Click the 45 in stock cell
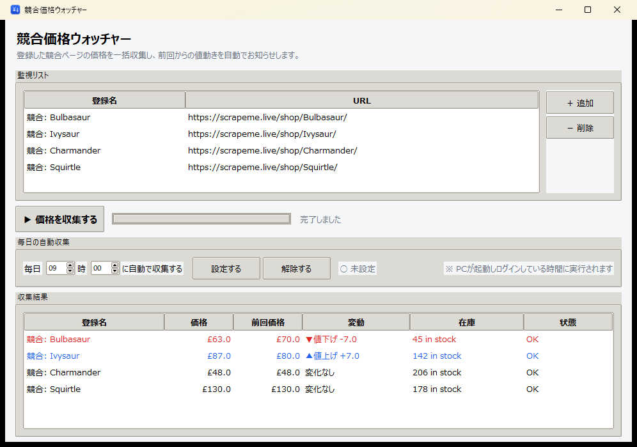 point(434,340)
